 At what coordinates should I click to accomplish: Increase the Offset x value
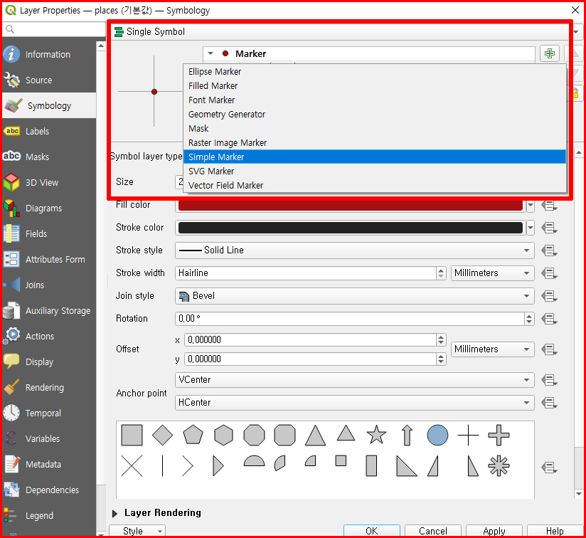(x=441, y=337)
